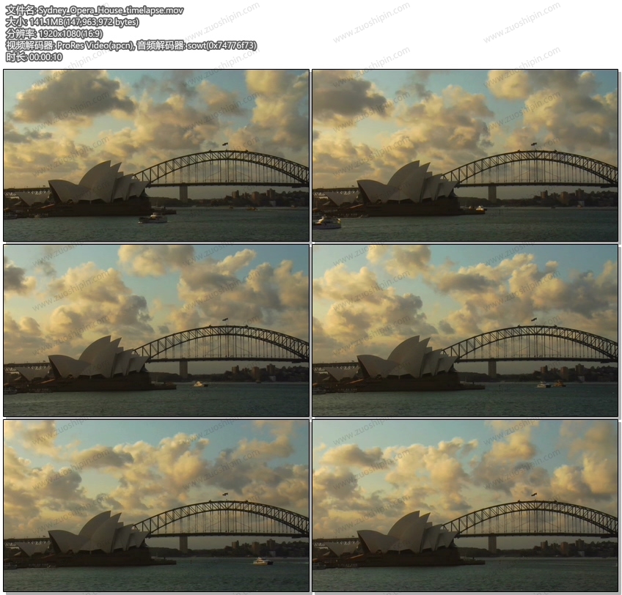Click the Opera House in first frame
Screen dimensions: 622x595
click(x=99, y=185)
